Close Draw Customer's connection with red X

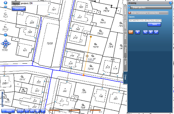coord(129,13)
